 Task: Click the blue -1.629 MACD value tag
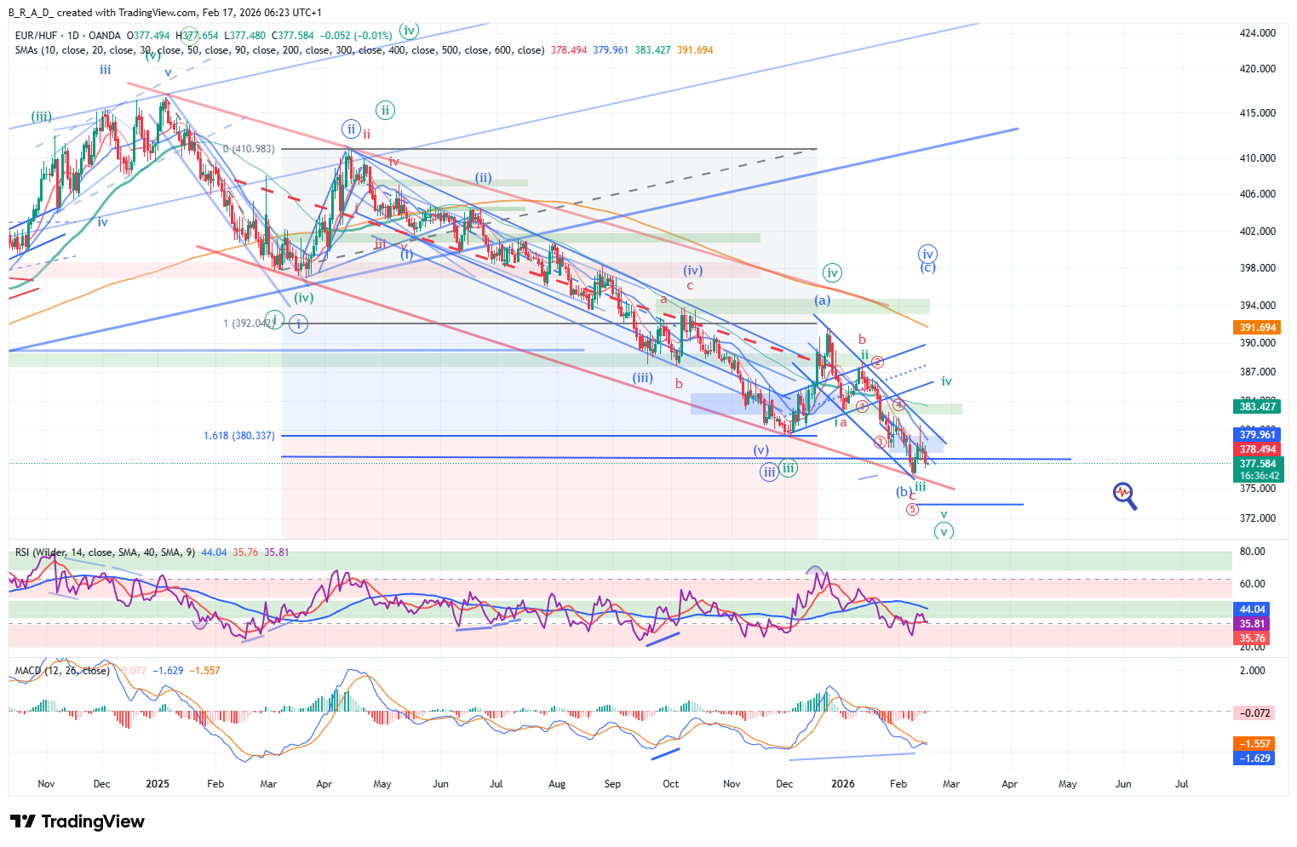coord(1254,758)
